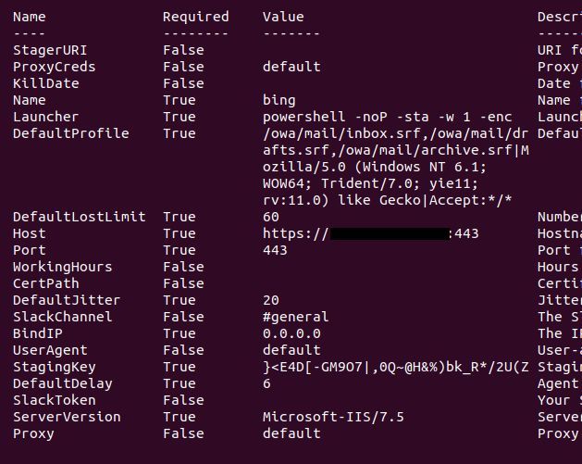This screenshot has width=582, height=464.
Task: Select the StagingKey string value
Action: (x=396, y=367)
